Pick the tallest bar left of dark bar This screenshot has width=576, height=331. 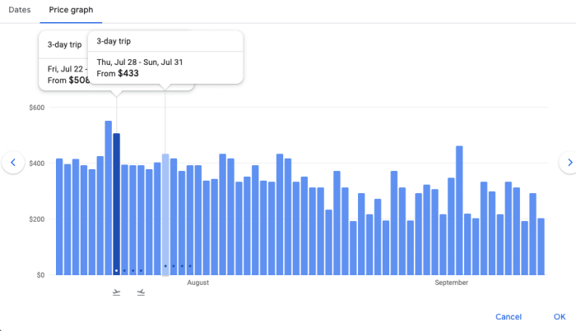pos(109,197)
